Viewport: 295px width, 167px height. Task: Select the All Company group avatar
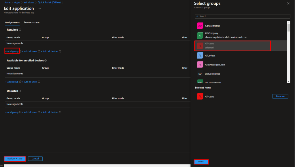tap(200, 35)
